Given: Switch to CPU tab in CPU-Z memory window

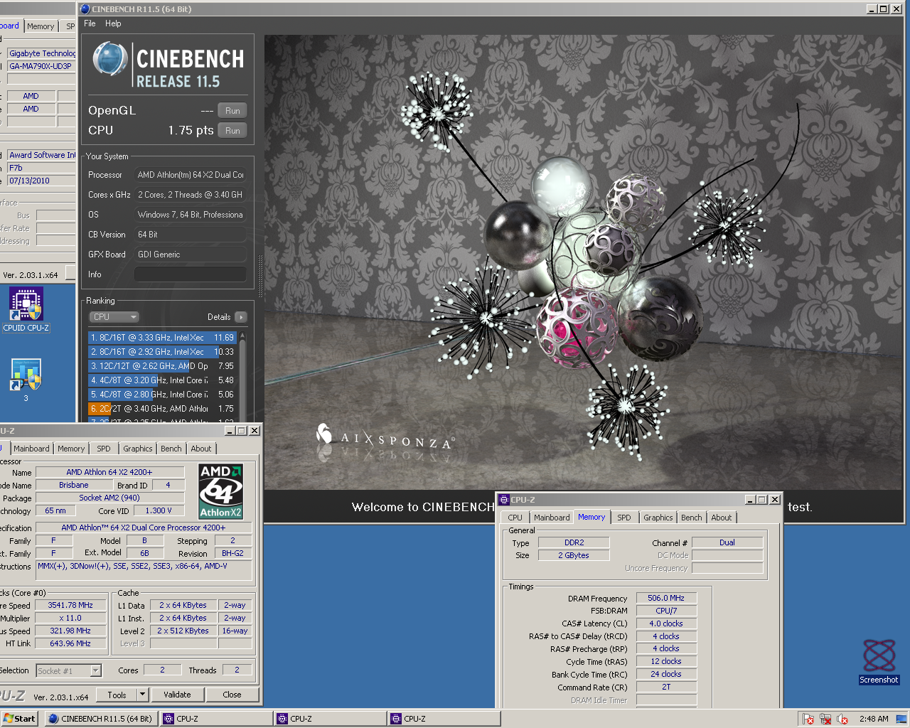Looking at the screenshot, I should tap(515, 518).
